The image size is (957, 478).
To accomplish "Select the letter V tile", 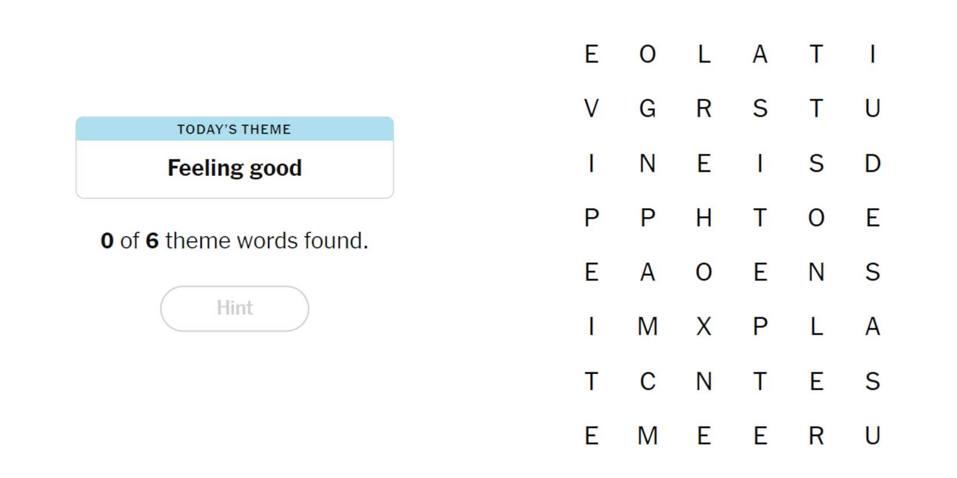I will click(x=591, y=108).
